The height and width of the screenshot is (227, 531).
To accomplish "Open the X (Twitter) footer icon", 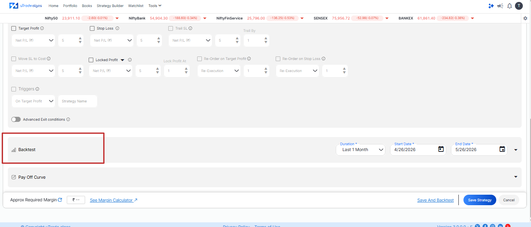I will pyautogui.click(x=478, y=226).
